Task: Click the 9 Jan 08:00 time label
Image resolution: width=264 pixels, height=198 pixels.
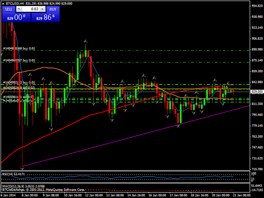Action: pyautogui.click(x=51, y=195)
